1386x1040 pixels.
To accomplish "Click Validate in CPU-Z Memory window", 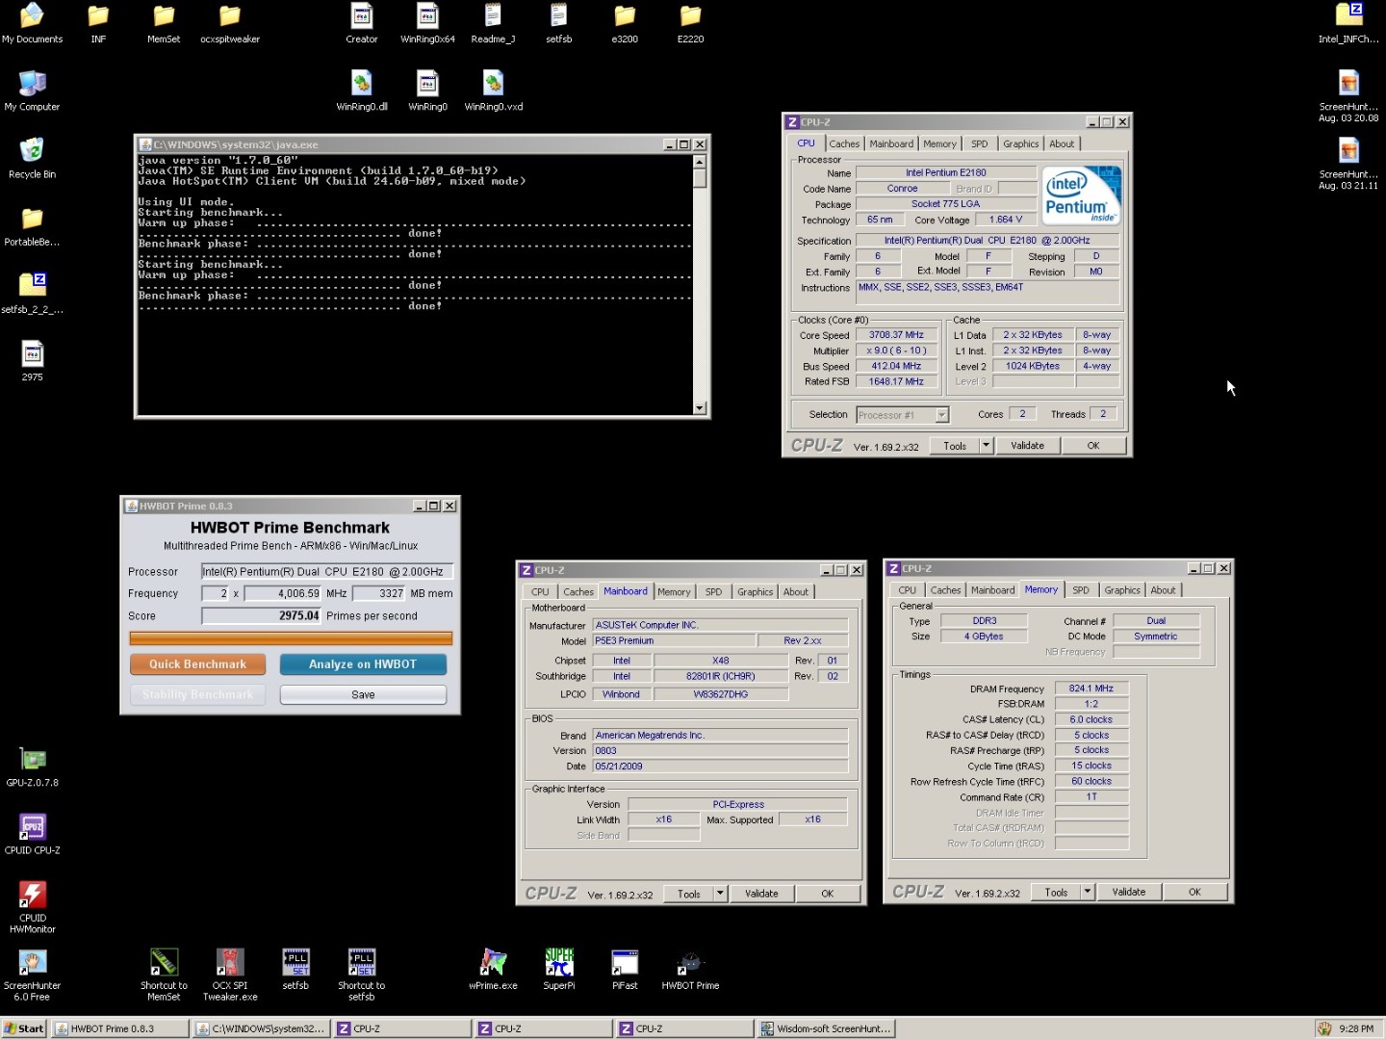I will point(1129,892).
